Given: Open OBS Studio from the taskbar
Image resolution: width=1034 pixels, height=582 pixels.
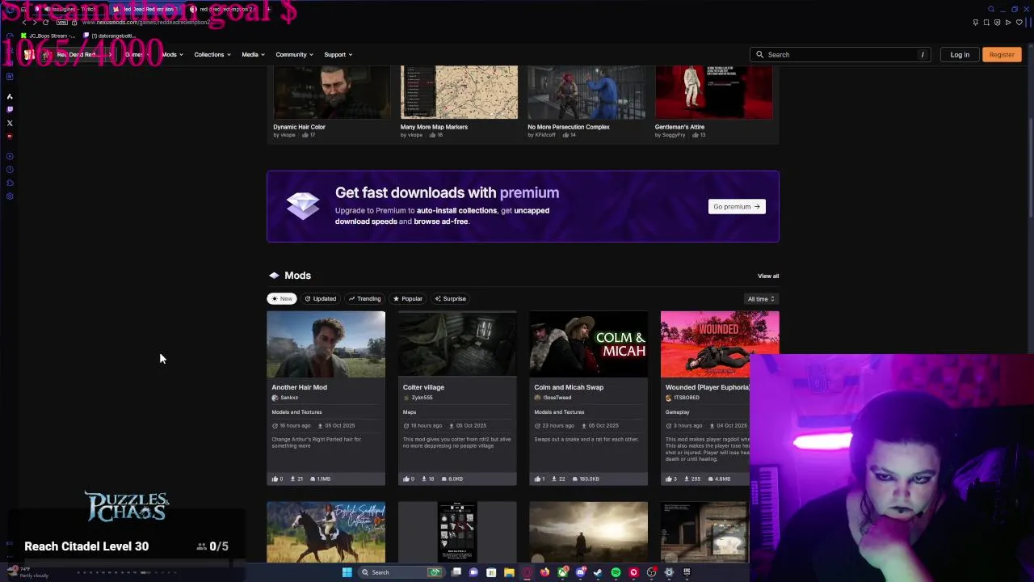Looking at the screenshot, I should tap(652, 572).
